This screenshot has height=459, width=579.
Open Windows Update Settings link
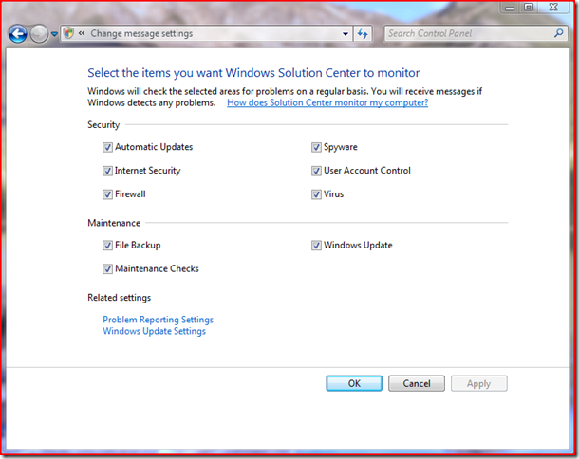pyautogui.click(x=154, y=331)
